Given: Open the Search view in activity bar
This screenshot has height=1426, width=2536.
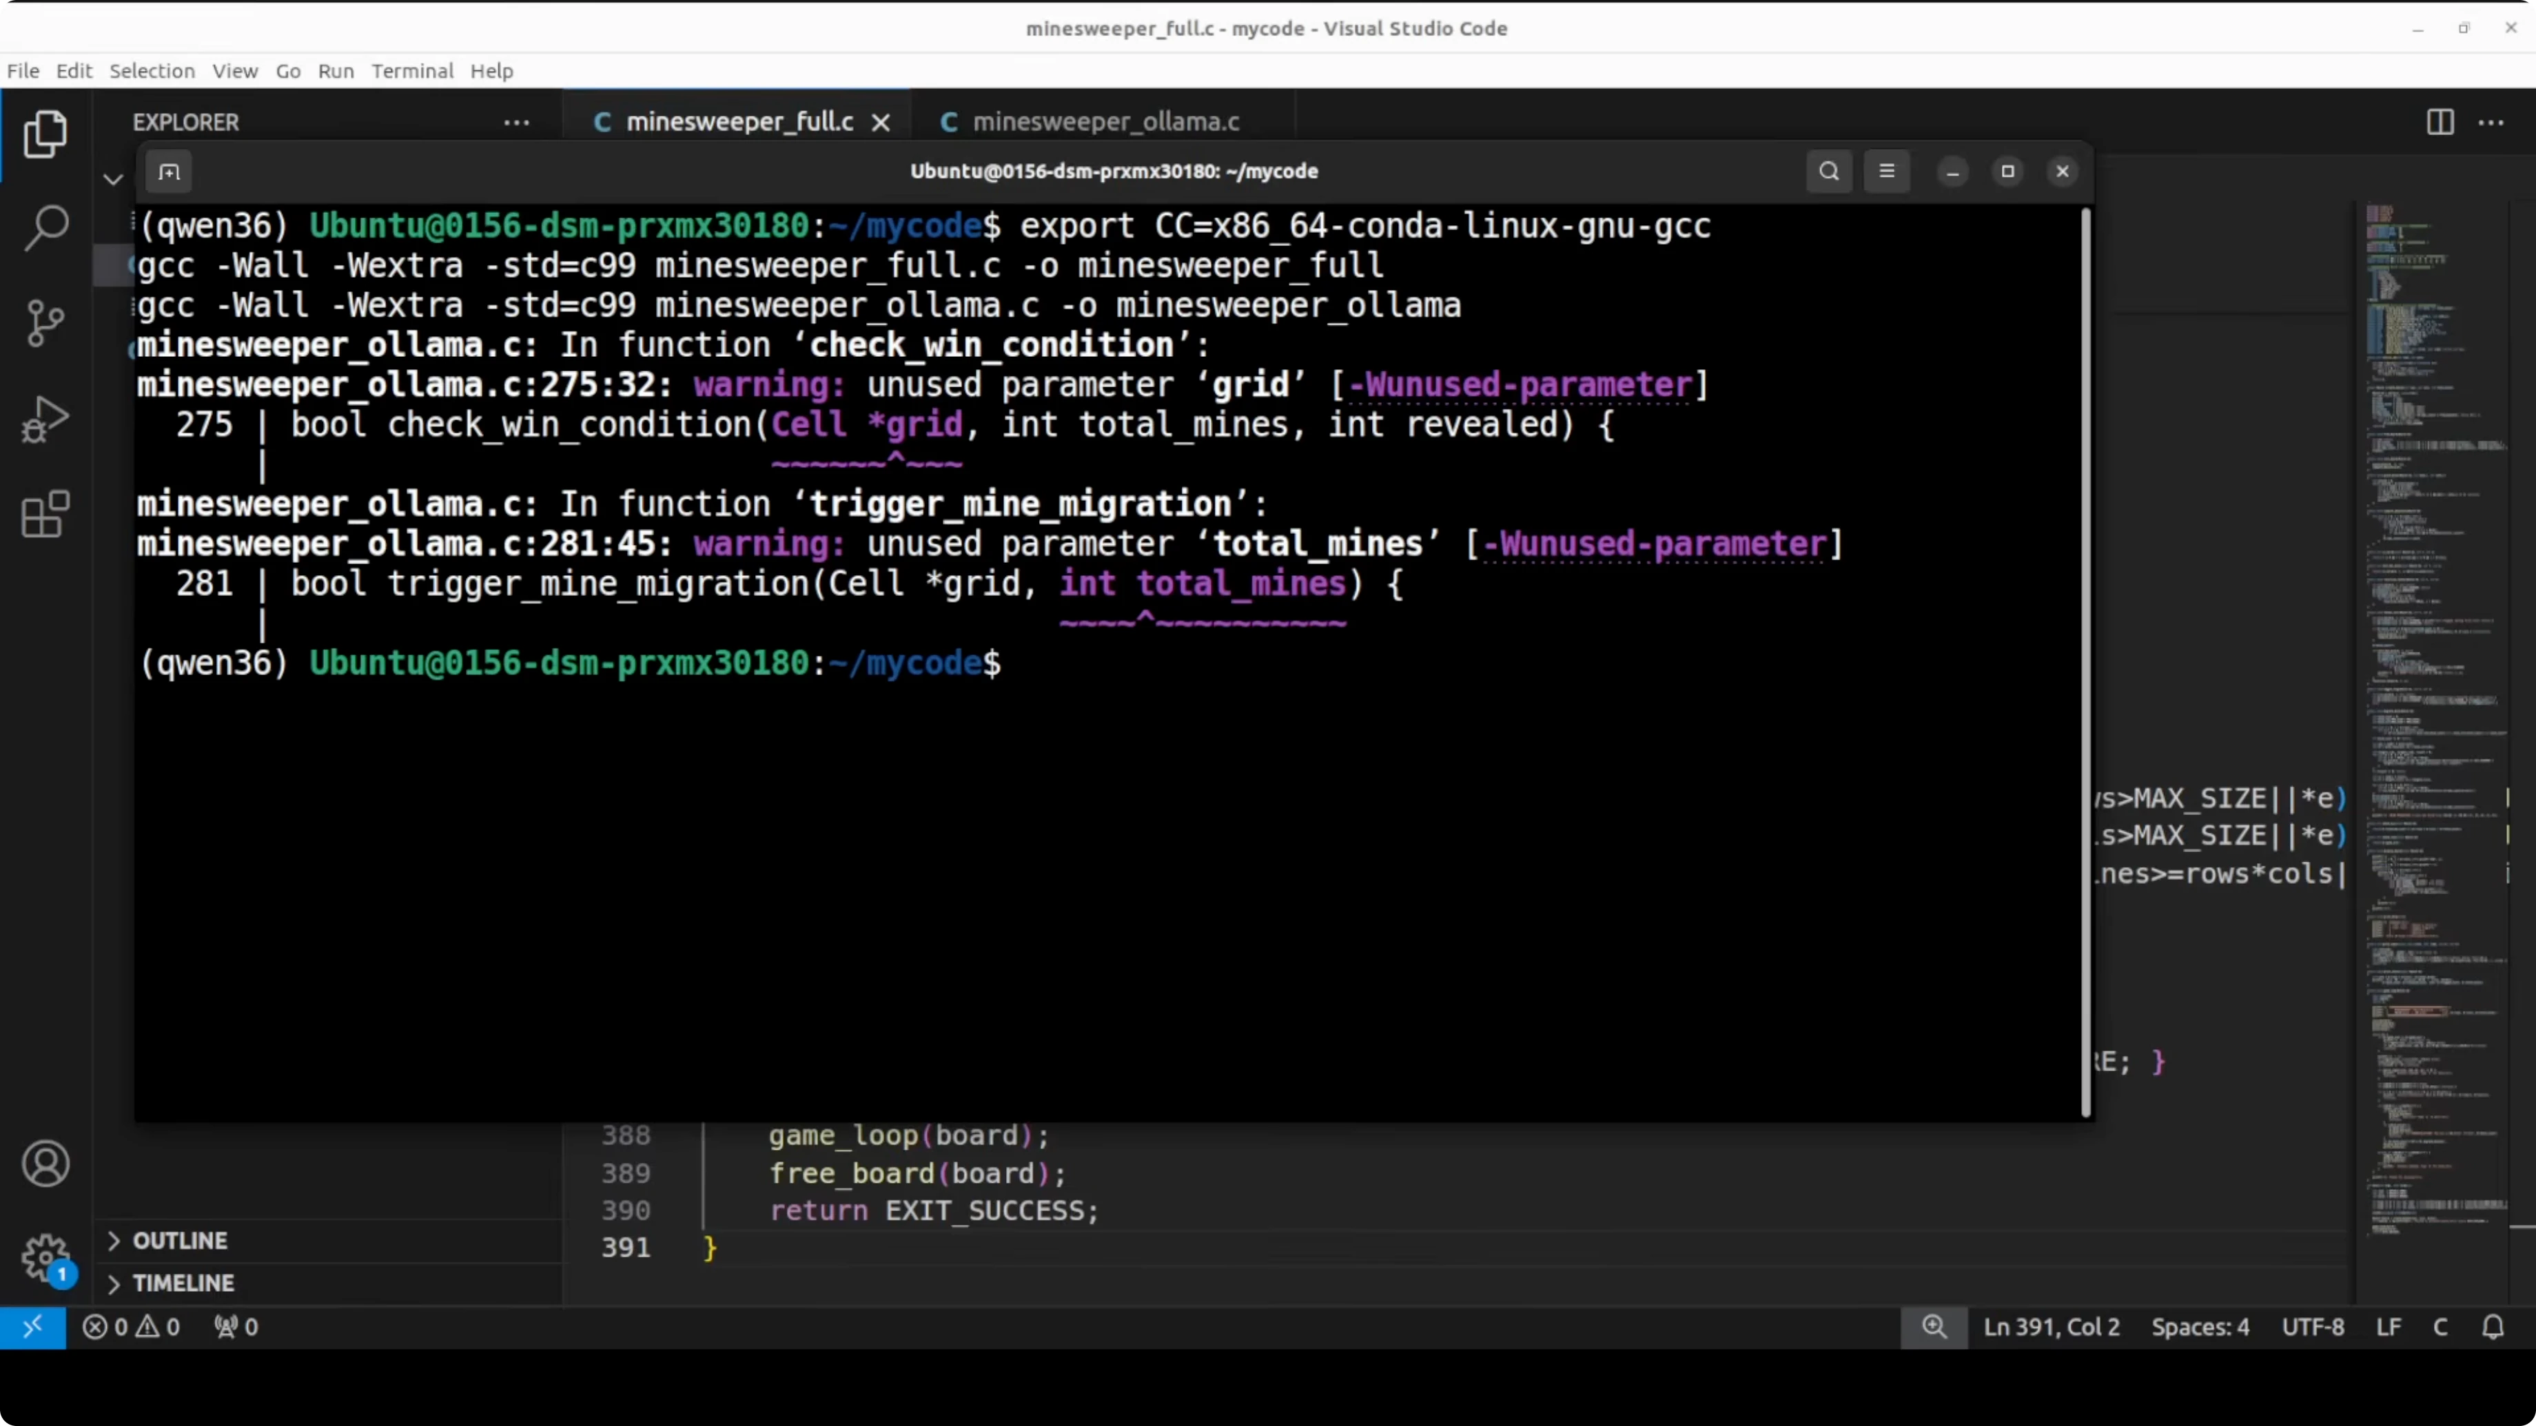Looking at the screenshot, I should click(45, 228).
